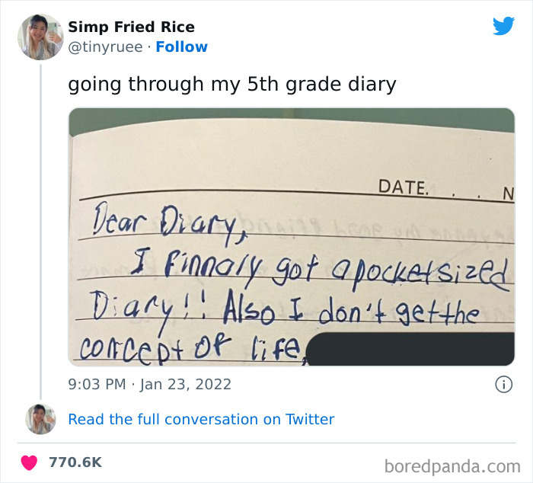Image resolution: width=533 pixels, height=483 pixels.
Task: Click the 770.6K likes count
Action: 75,462
